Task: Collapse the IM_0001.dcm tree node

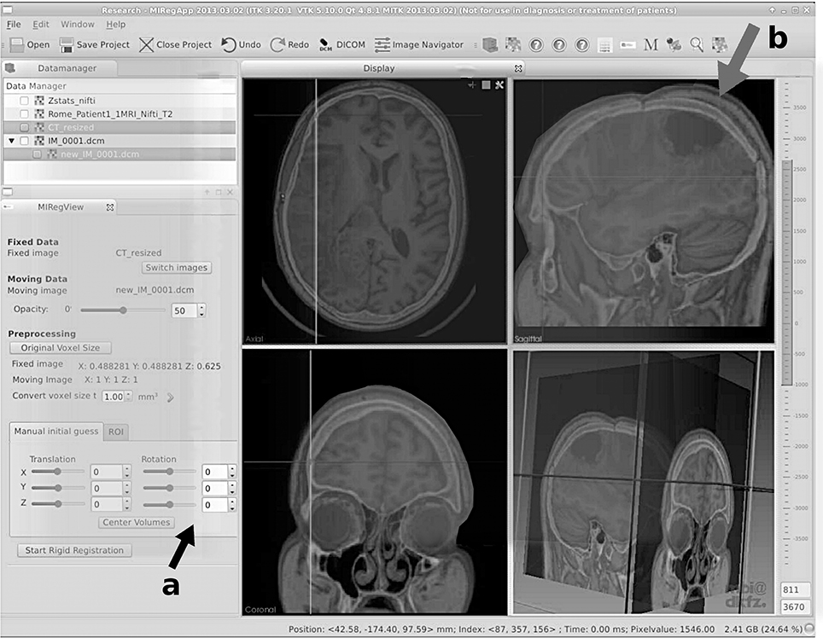Action: (11, 141)
